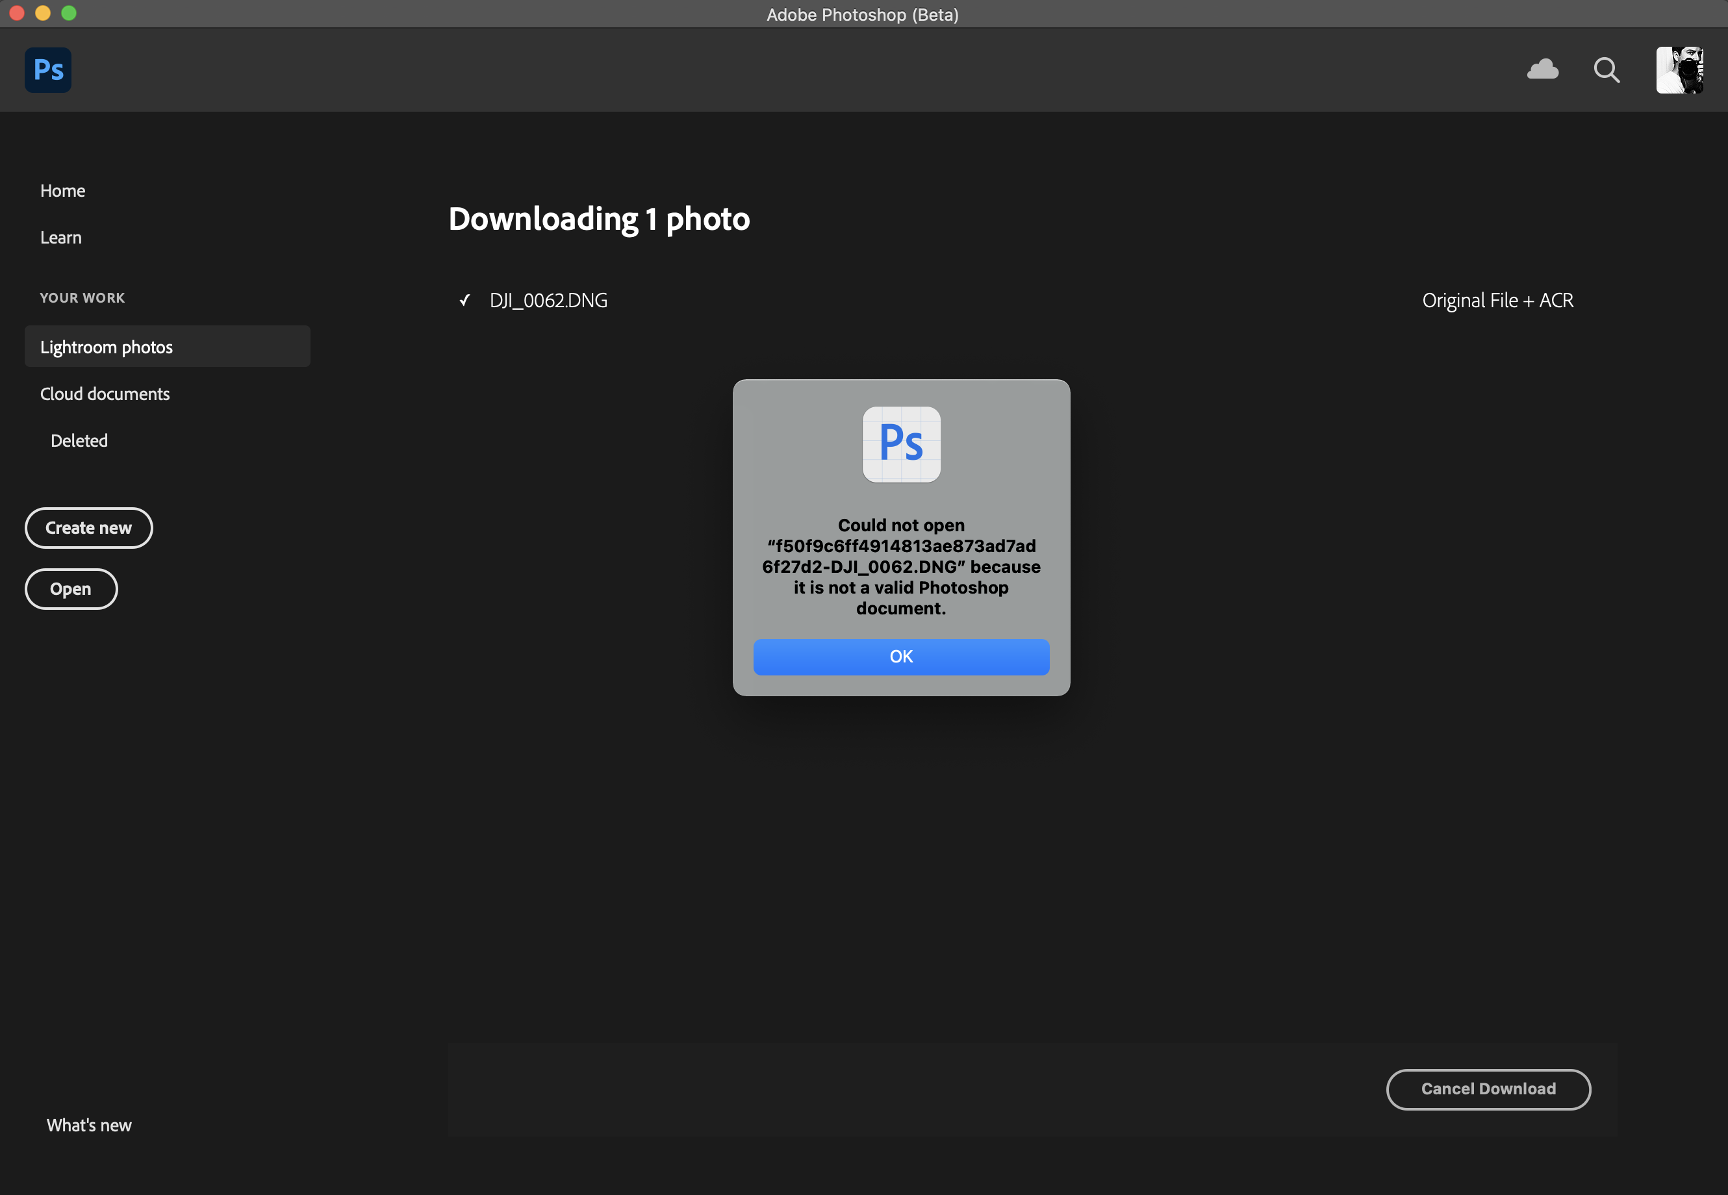The height and width of the screenshot is (1195, 1728).
Task: Click checkmark beside DJI_0062.DNG
Action: 465,300
